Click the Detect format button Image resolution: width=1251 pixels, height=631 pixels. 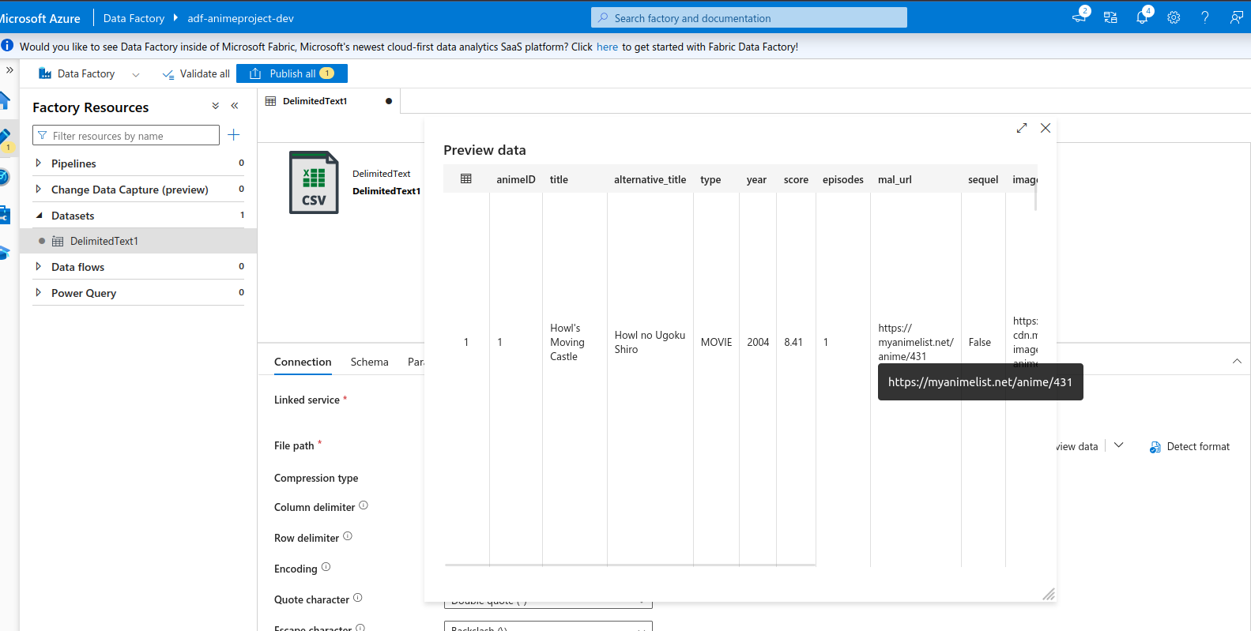pyautogui.click(x=1189, y=446)
